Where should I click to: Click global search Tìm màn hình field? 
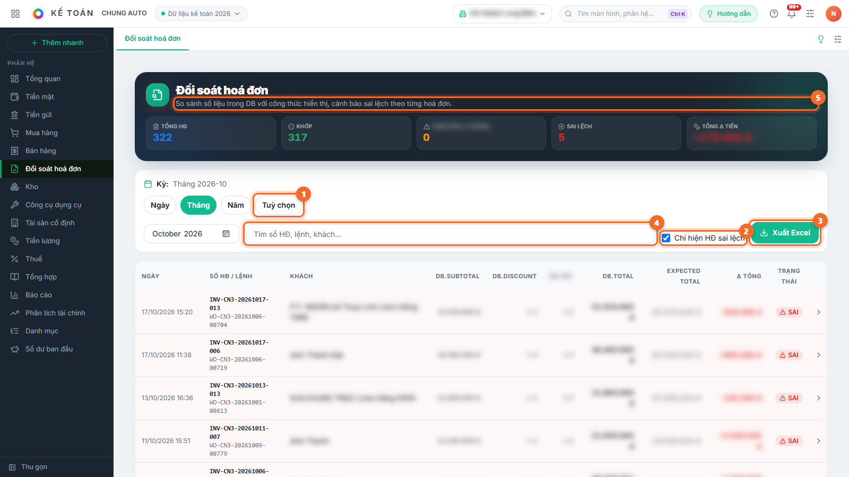pyautogui.click(x=626, y=14)
